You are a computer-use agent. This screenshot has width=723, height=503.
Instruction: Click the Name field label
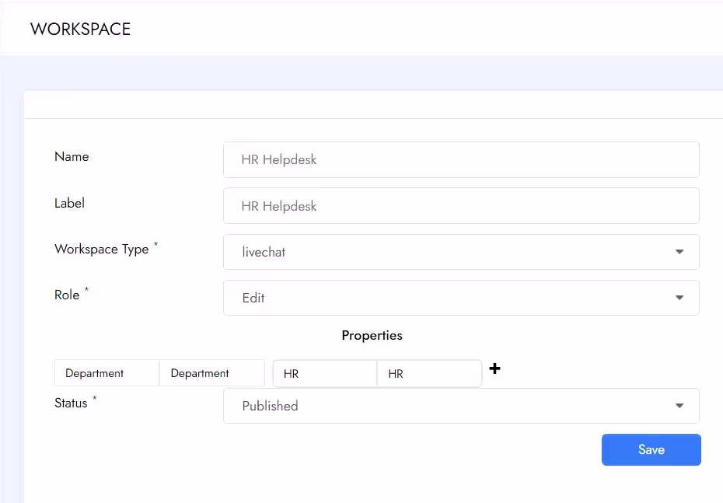click(72, 157)
